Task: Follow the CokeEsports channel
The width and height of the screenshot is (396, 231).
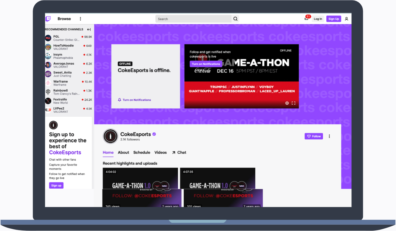Action: point(314,136)
